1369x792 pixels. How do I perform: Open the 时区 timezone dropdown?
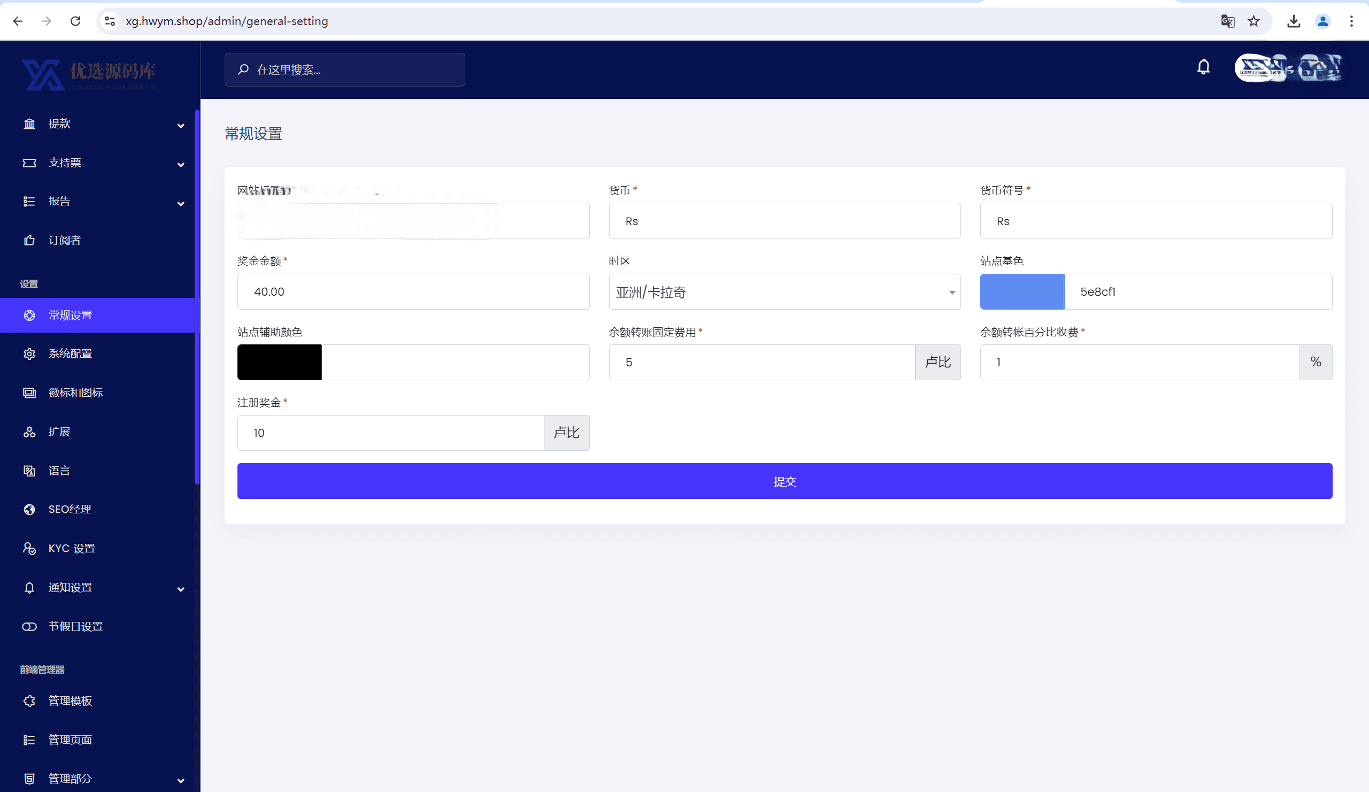pyautogui.click(x=784, y=292)
